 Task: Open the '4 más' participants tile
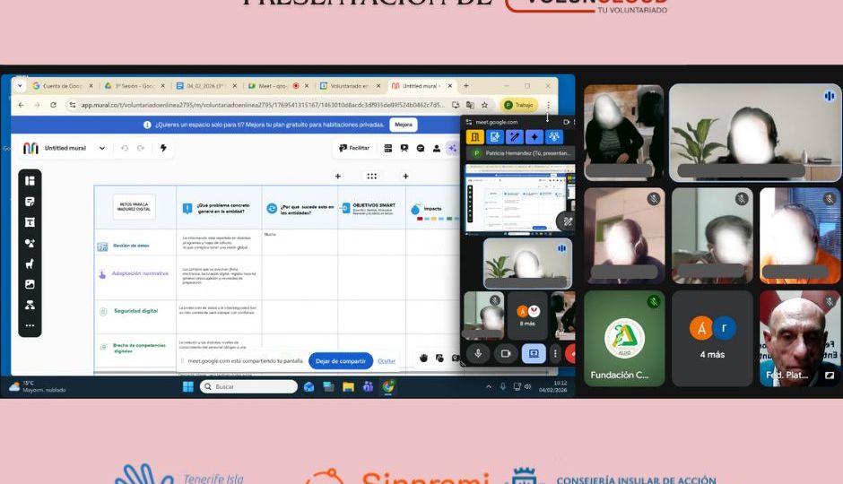712,338
